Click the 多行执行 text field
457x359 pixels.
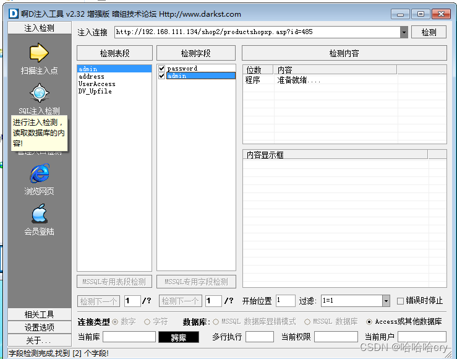tap(260, 337)
